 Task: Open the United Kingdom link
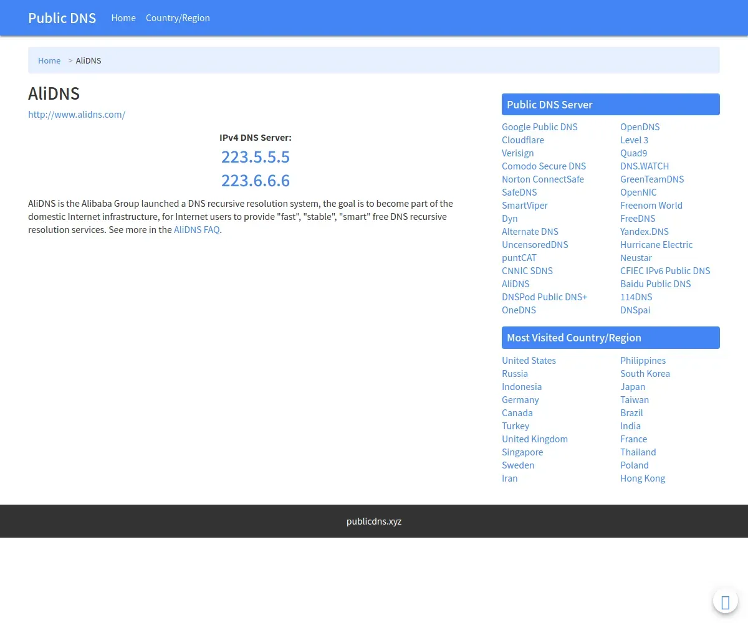535,439
